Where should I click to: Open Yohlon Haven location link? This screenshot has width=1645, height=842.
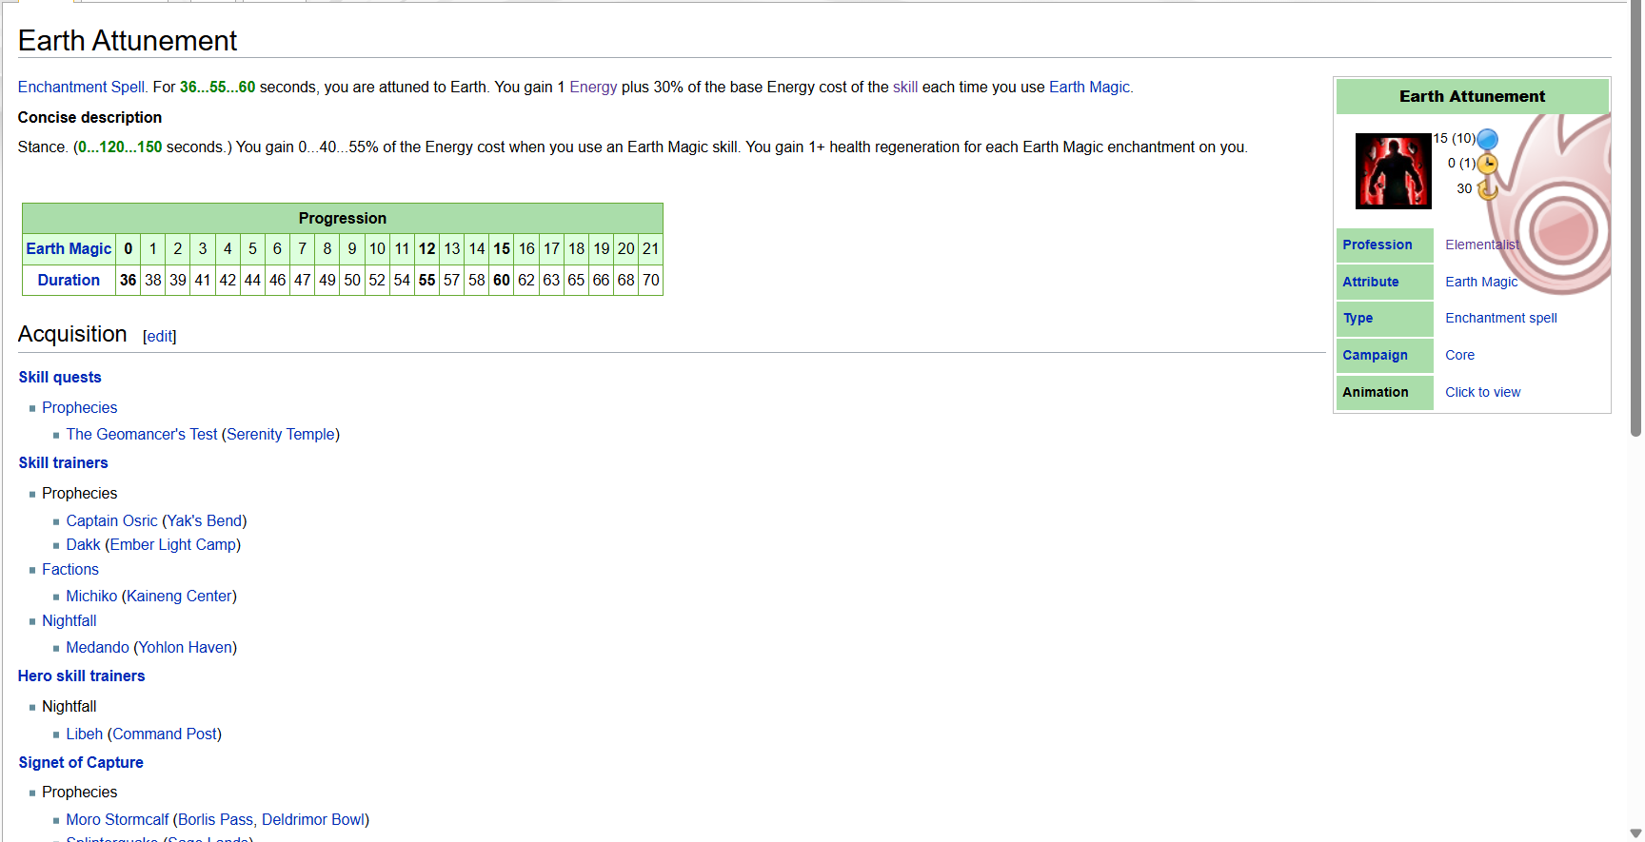[x=186, y=647]
